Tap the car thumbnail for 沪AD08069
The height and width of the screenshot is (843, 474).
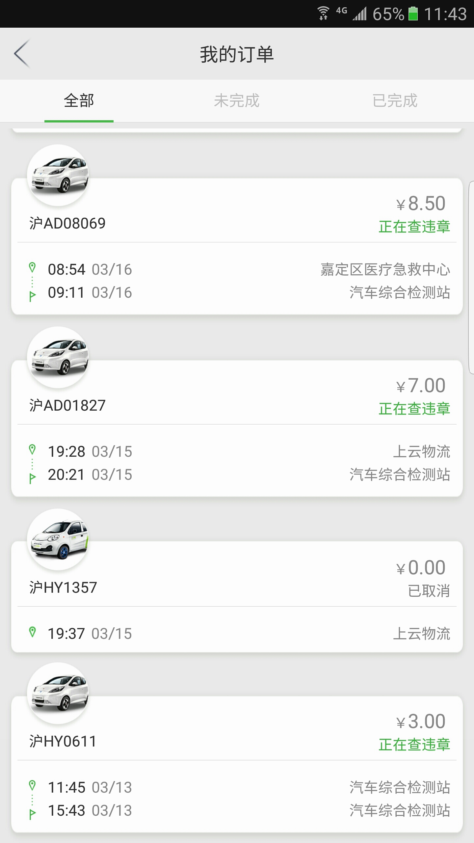[58, 175]
